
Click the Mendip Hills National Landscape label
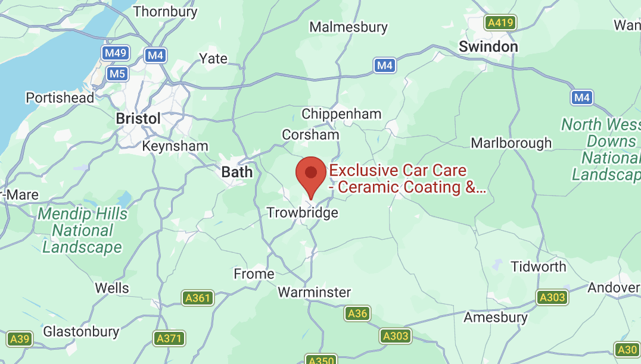point(83,231)
